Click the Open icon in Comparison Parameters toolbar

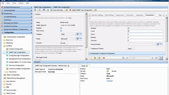pos(95,58)
